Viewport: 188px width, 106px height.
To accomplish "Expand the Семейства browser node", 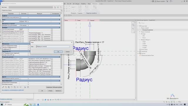I will [x=138, y=52].
